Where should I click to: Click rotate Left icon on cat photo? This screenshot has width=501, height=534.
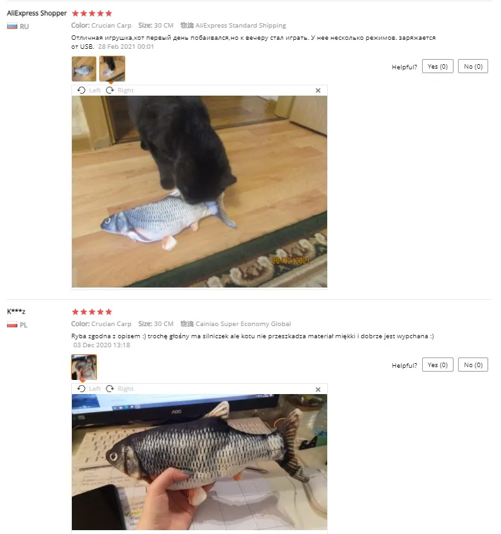(x=81, y=90)
